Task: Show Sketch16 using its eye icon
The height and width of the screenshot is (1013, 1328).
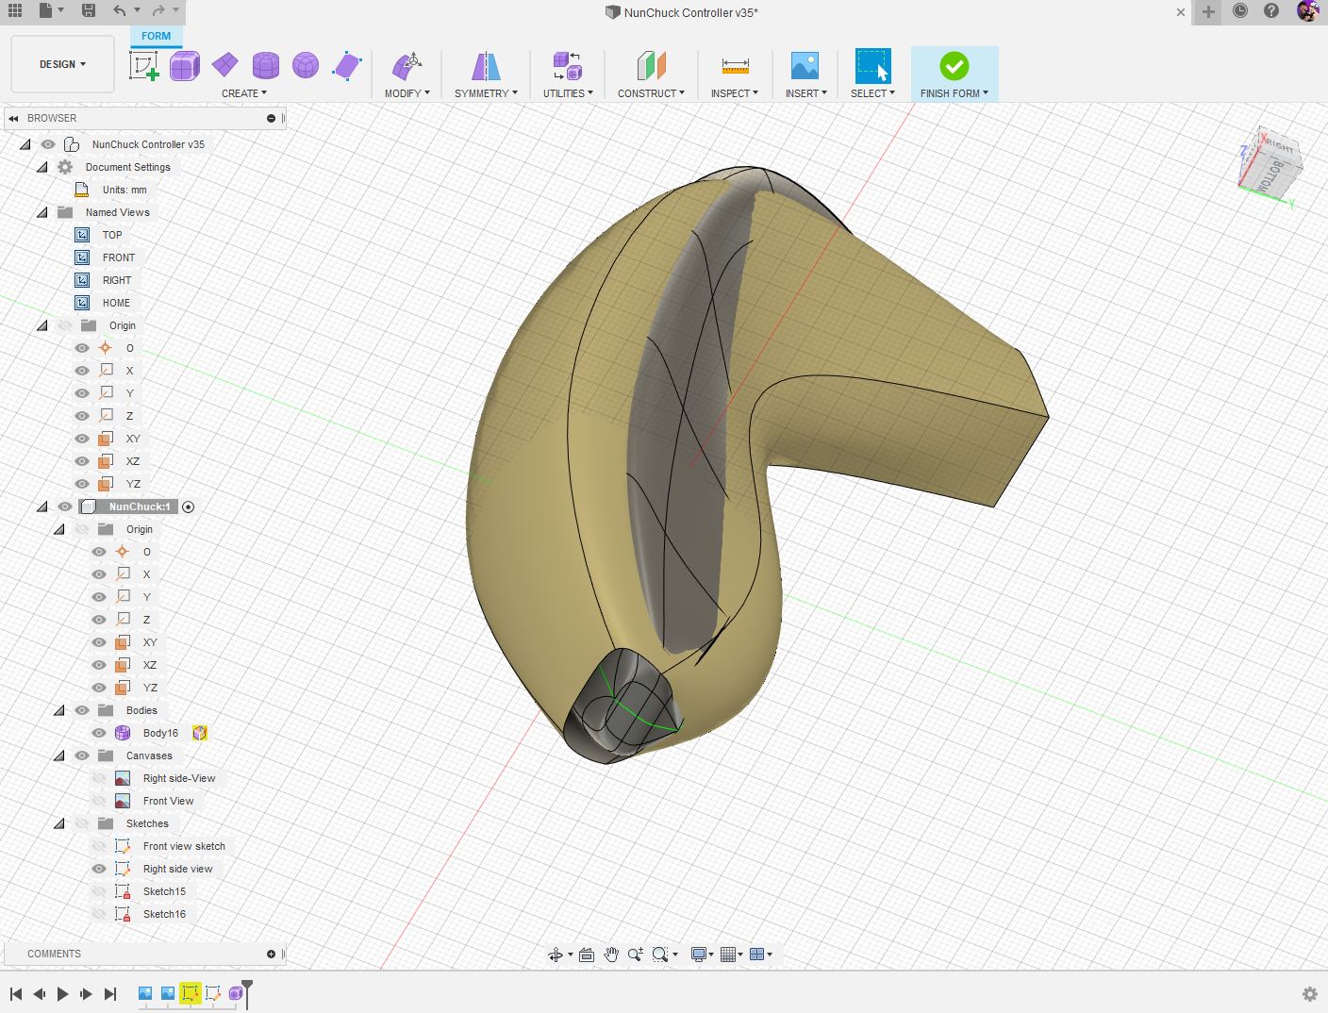Action: [99, 914]
